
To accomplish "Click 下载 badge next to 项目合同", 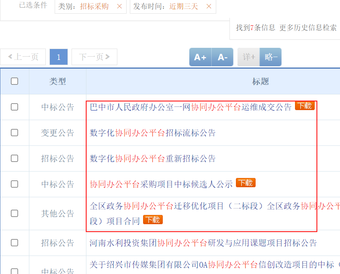I will pos(153,220).
